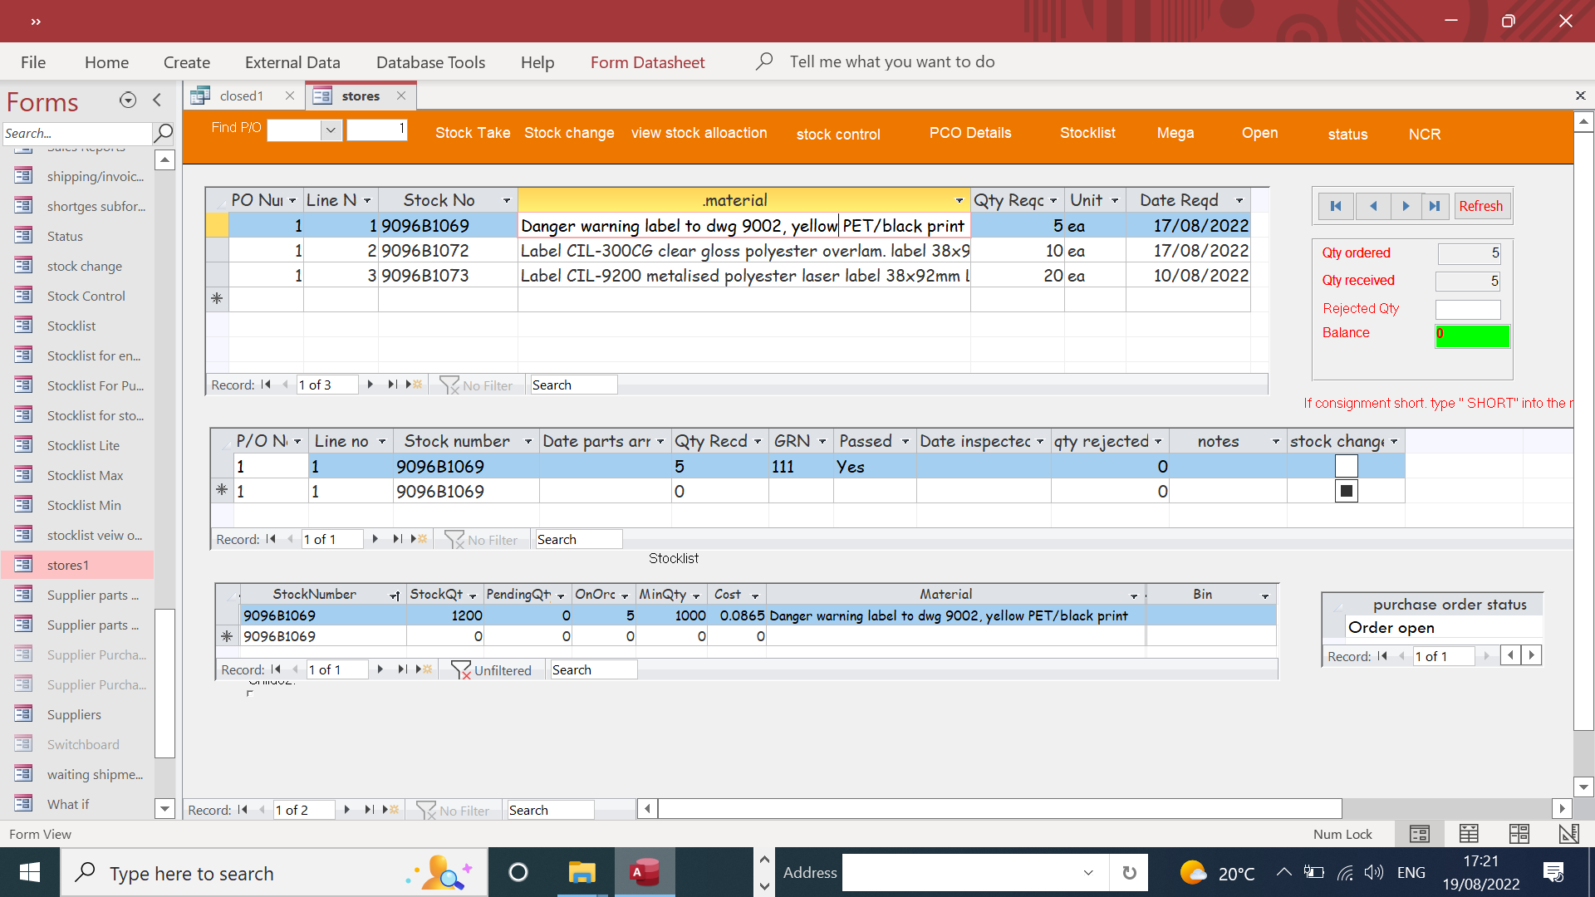Open the Database Tools ribbon tab
Screen dimensions: 1595x897
point(430,62)
